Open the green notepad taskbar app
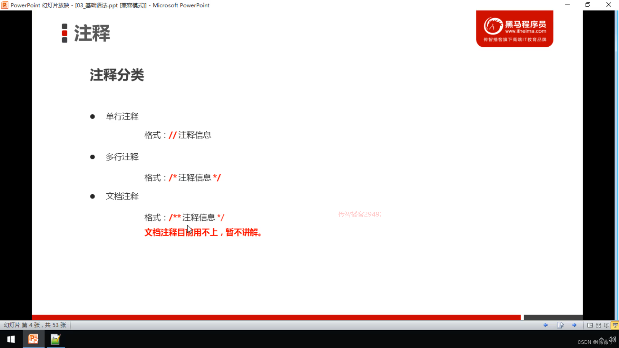 (x=55, y=339)
